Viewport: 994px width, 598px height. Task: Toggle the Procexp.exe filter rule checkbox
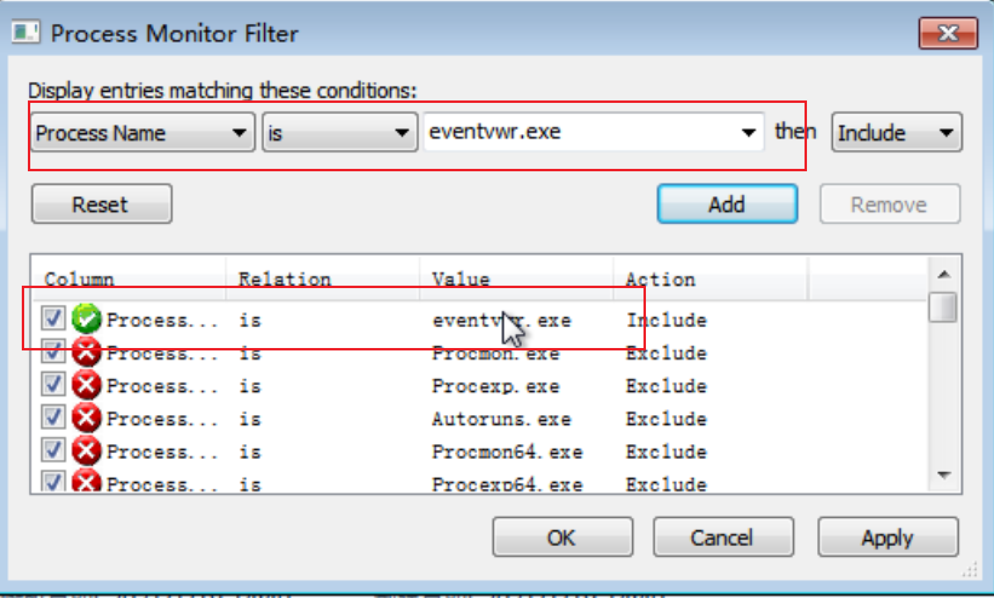point(53,384)
